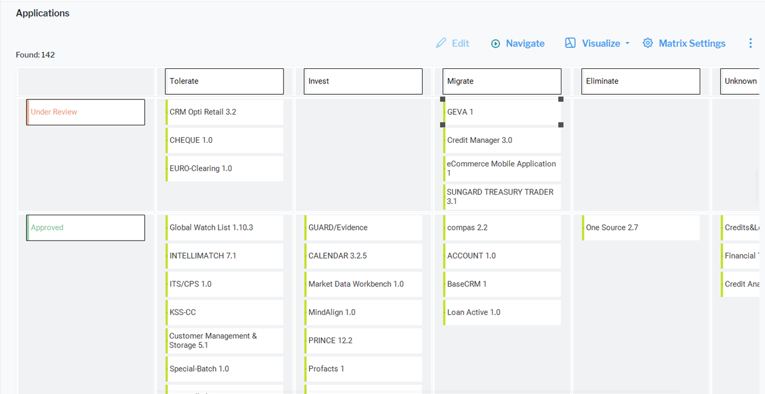Viewport: 765px width, 394px height.
Task: Expand the Visualize dropdown arrow
Action: coord(627,44)
